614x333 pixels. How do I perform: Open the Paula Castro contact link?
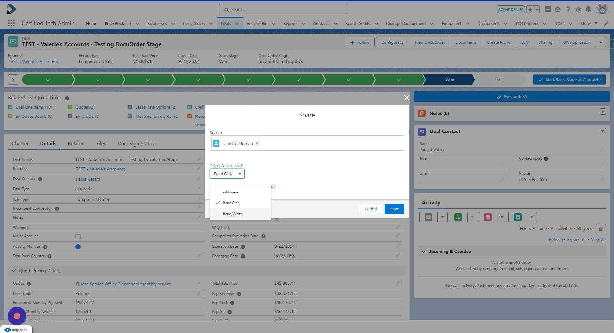(88, 179)
